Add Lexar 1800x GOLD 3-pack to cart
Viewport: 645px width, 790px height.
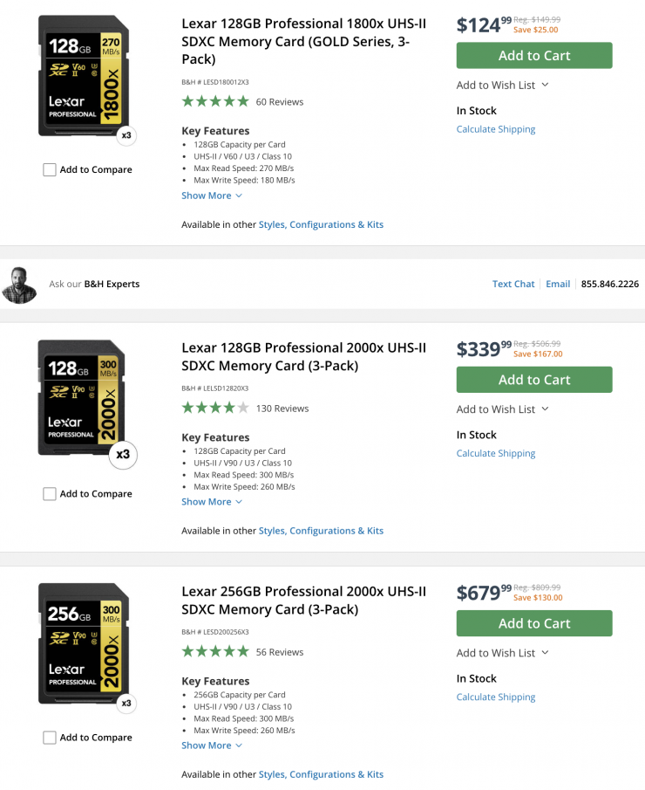tap(534, 56)
